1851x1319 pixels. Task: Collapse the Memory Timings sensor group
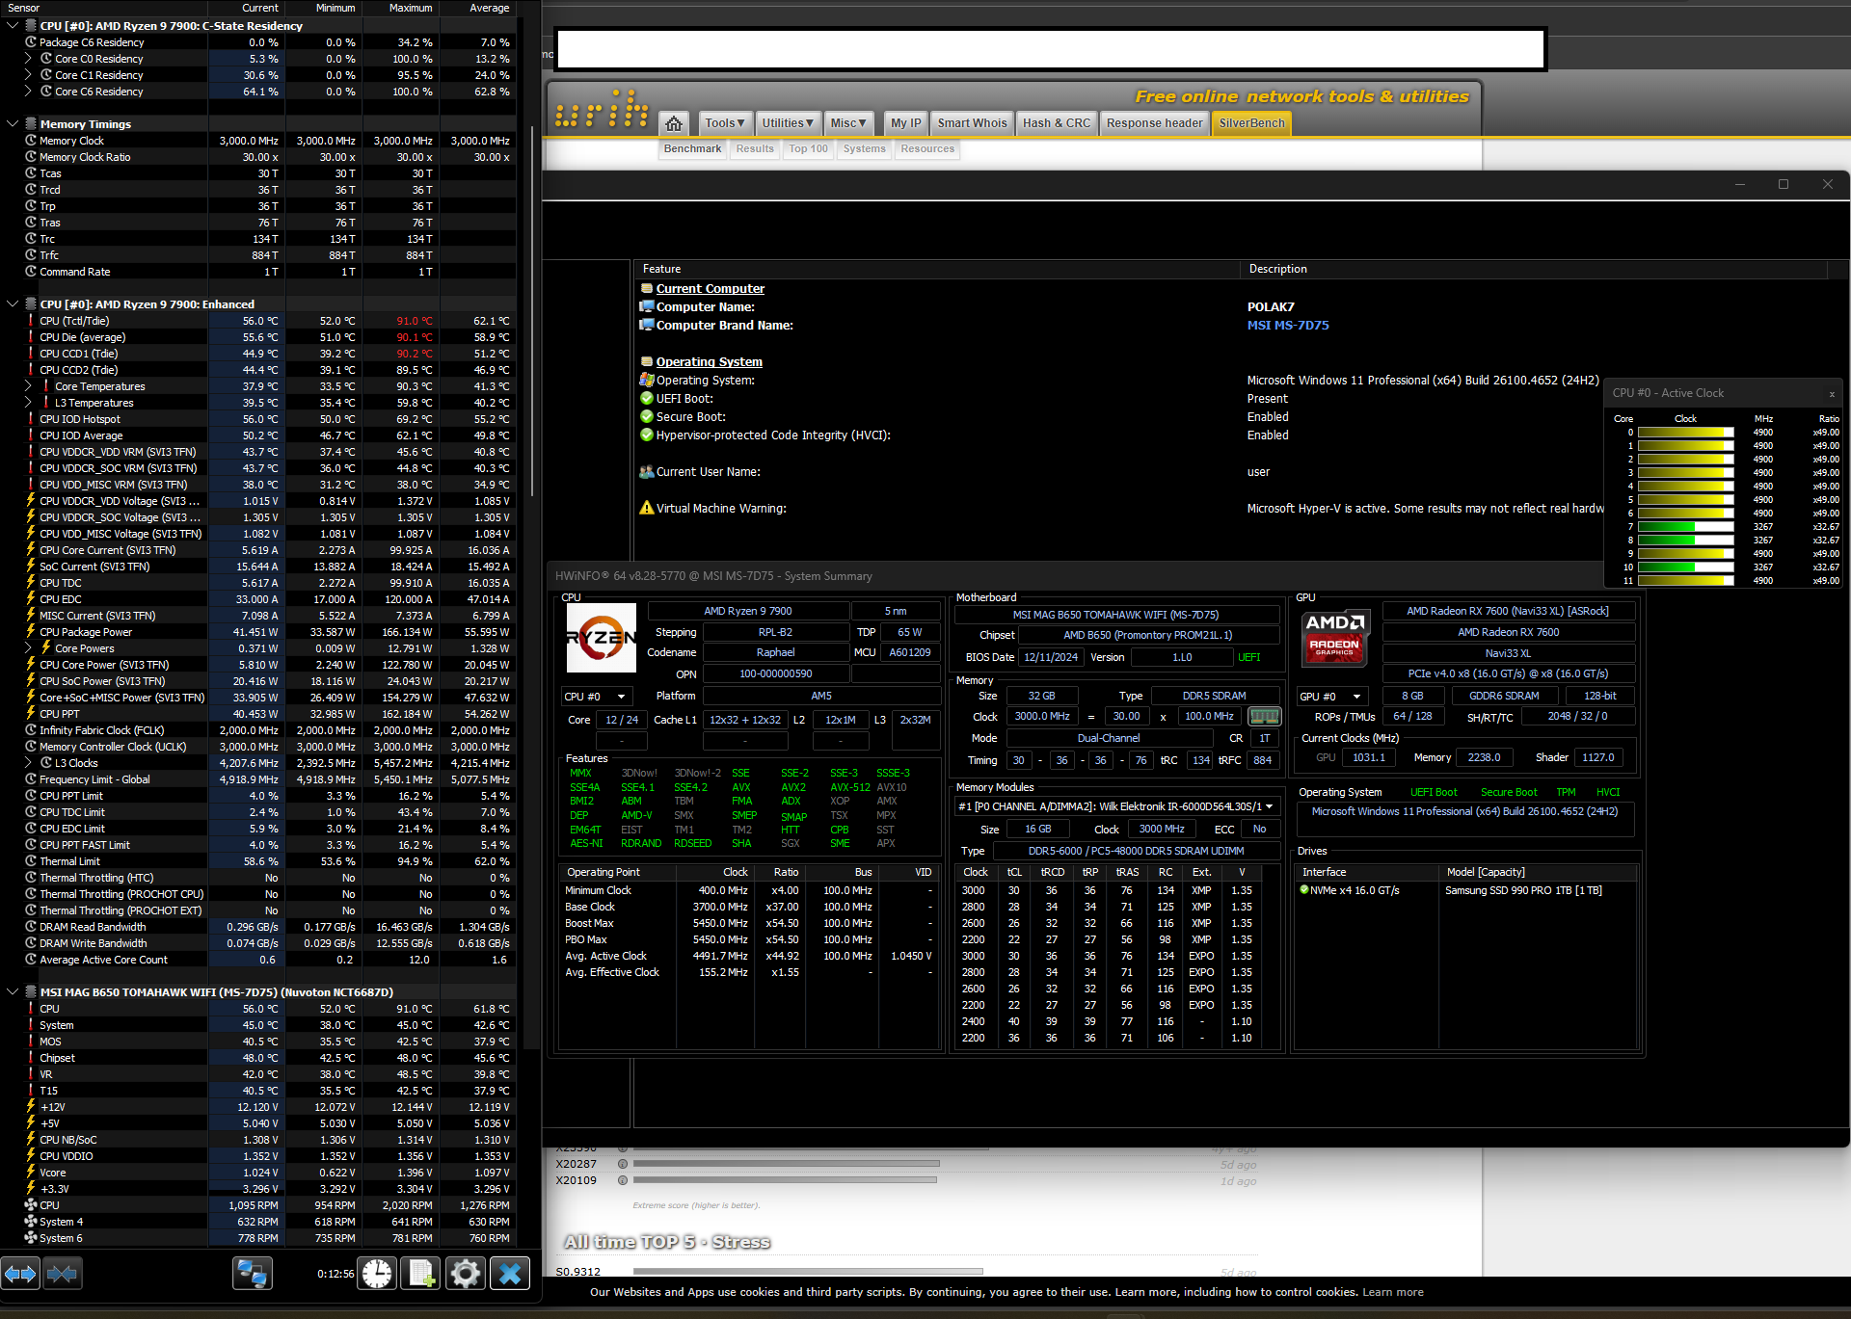[13, 124]
